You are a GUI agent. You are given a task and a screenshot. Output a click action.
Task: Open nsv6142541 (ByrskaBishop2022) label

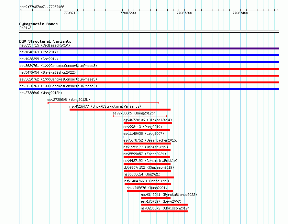click(169, 195)
